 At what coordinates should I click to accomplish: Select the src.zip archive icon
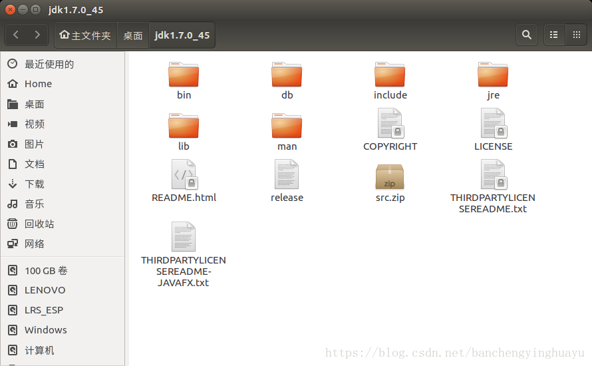(x=390, y=176)
